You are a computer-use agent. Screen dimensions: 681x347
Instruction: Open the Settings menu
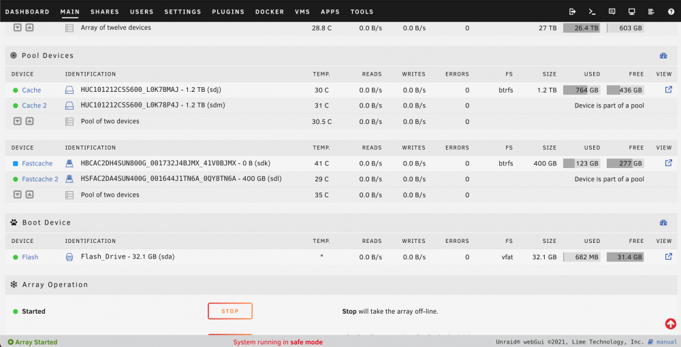pos(183,12)
